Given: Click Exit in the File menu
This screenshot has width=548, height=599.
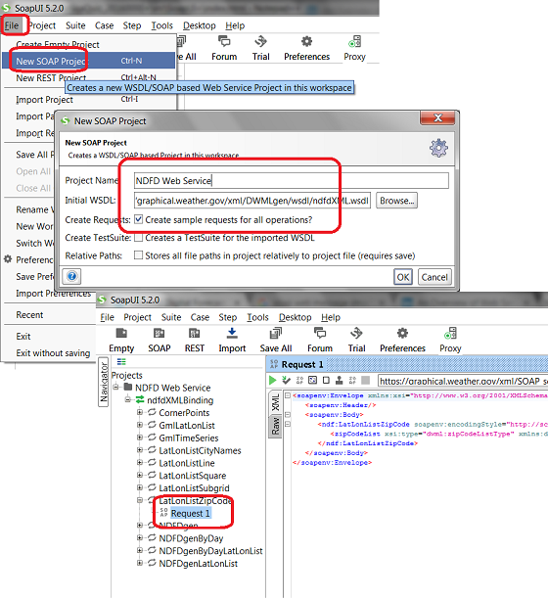Looking at the screenshot, I should [23, 336].
